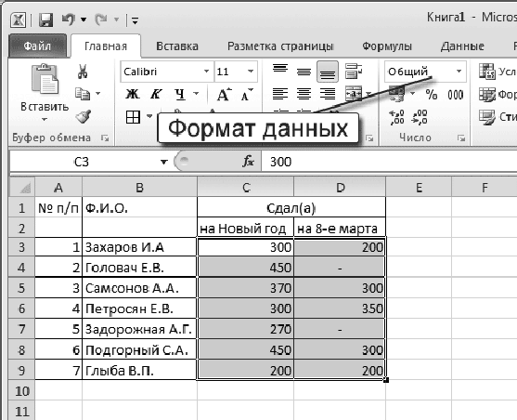Switch to the Формулы tab
Image resolution: width=517 pixels, height=420 pixels.
(387, 46)
